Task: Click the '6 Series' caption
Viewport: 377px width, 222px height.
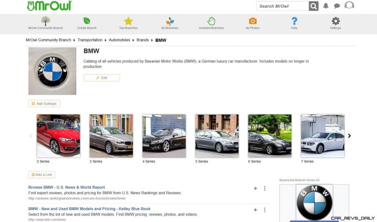Action: click(x=254, y=161)
